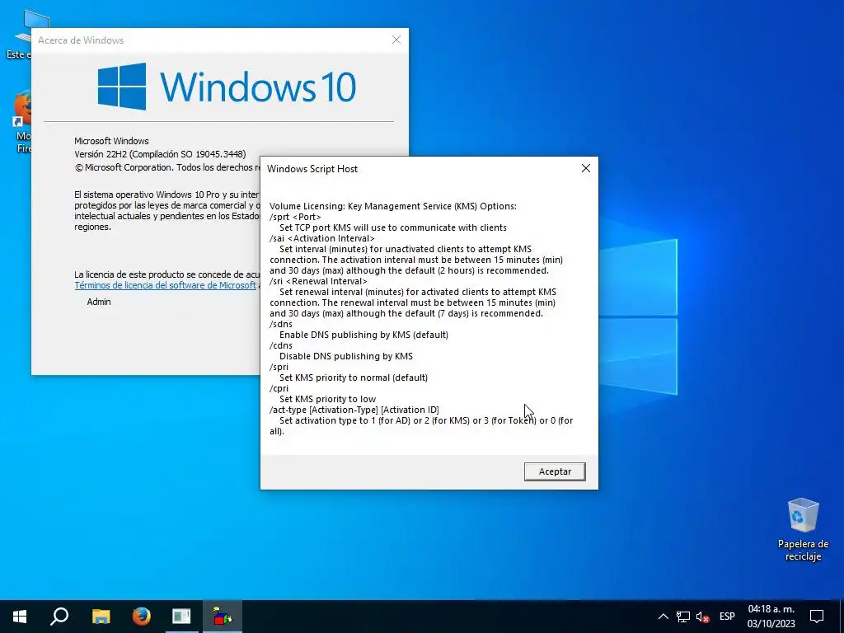Open the Windows Start menu
This screenshot has height=633, width=844.
[x=20, y=617]
